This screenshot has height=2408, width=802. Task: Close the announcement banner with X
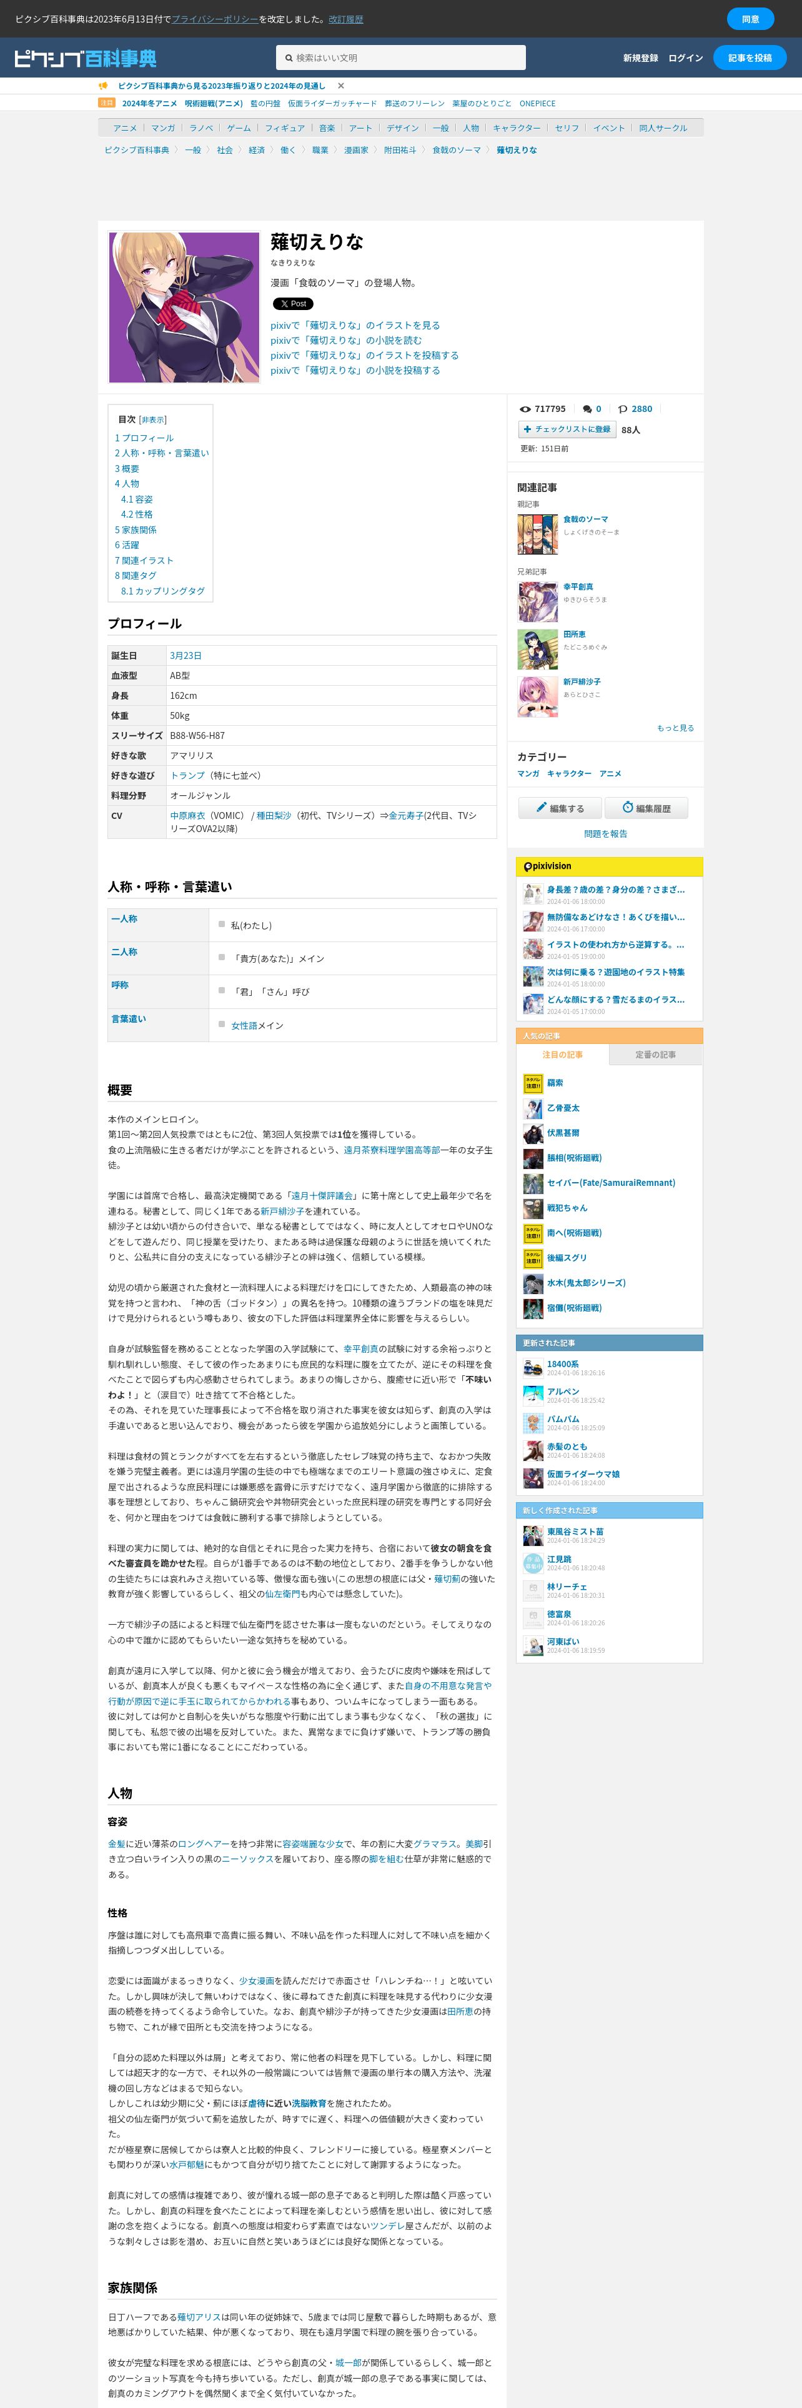pyautogui.click(x=341, y=86)
